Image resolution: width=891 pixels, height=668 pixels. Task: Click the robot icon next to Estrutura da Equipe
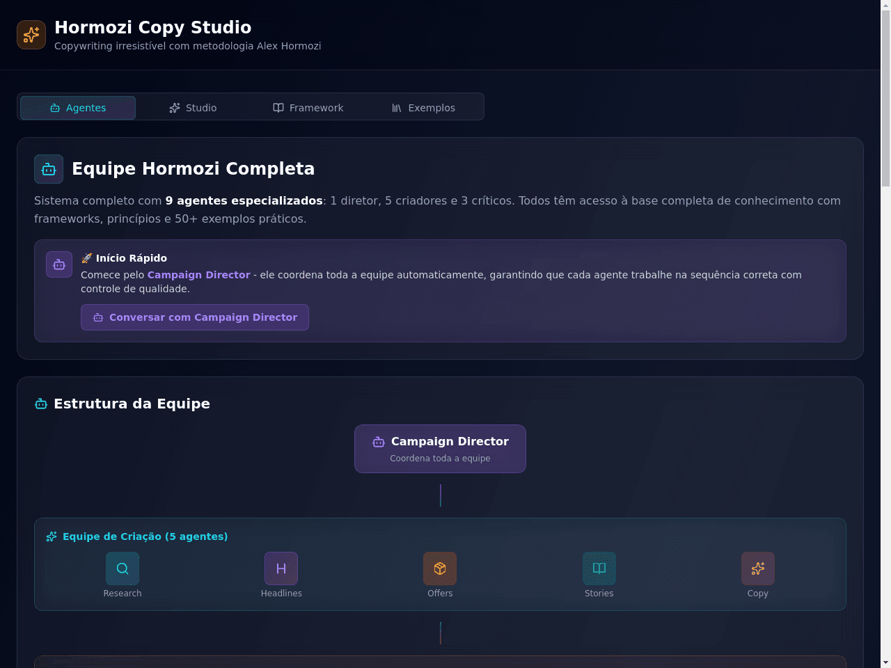[41, 404]
